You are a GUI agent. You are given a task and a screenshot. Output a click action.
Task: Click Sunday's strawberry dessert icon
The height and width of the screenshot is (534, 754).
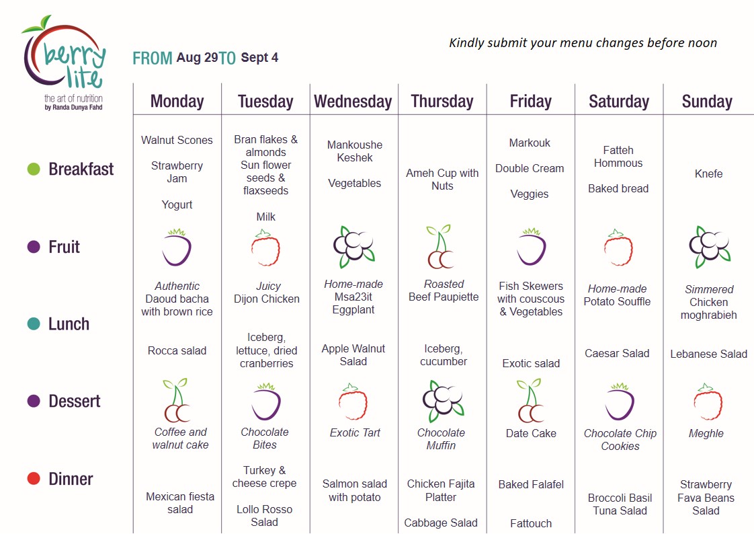[x=708, y=402]
